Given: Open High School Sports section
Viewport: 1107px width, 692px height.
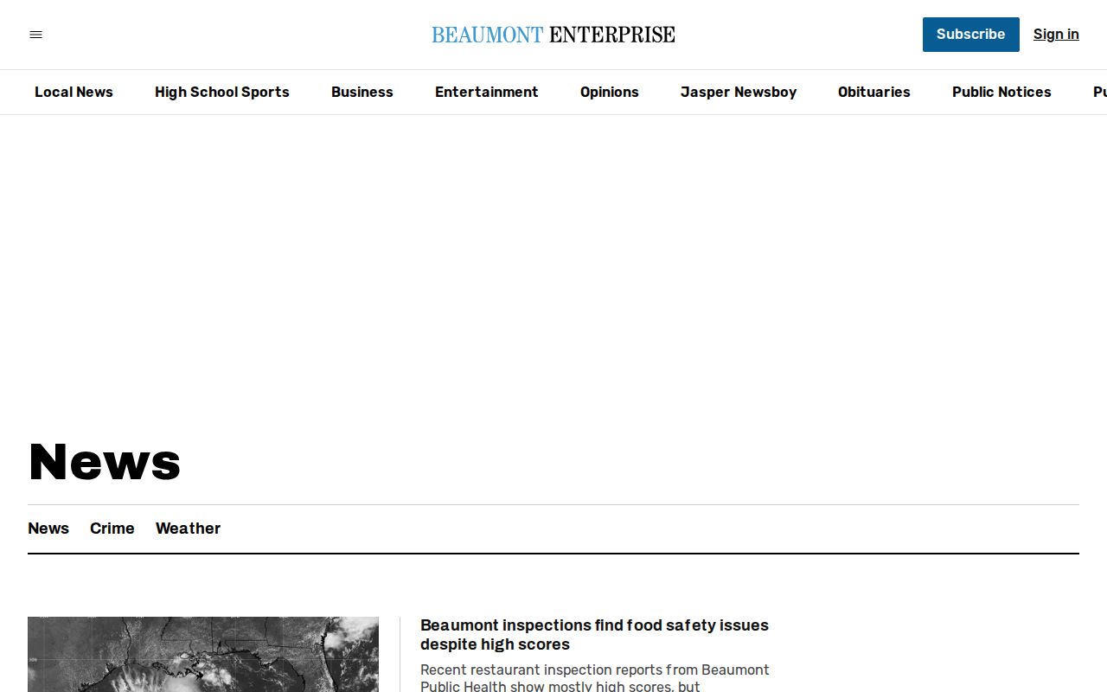Looking at the screenshot, I should click(222, 92).
